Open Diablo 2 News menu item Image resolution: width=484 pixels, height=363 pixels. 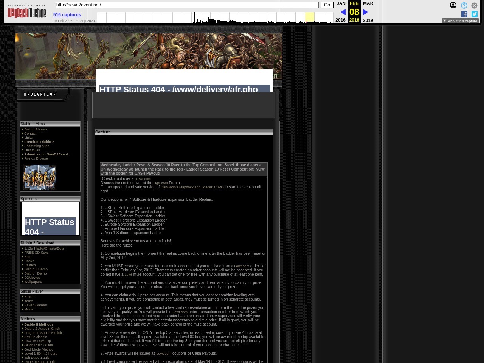[x=36, y=129]
